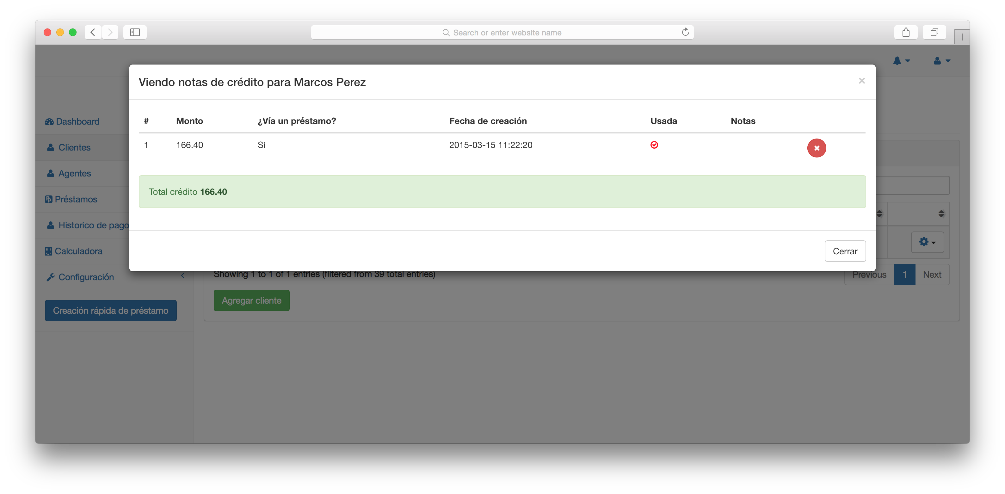Open Clientes sidebar item

(x=74, y=147)
